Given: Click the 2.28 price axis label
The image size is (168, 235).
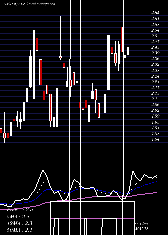Looking at the screenshot, I should (155, 70).
